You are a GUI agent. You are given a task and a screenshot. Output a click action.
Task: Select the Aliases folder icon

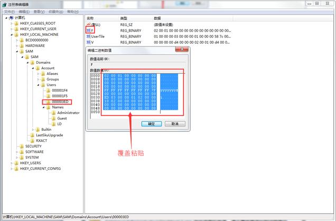click(43, 74)
